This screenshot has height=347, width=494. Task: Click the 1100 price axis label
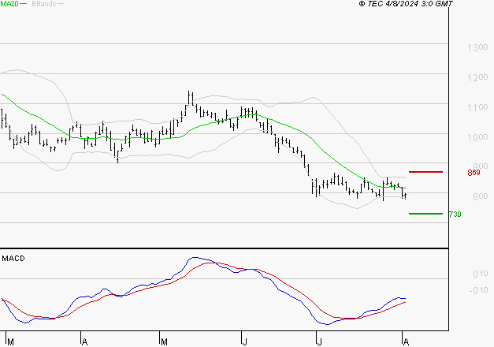477,107
